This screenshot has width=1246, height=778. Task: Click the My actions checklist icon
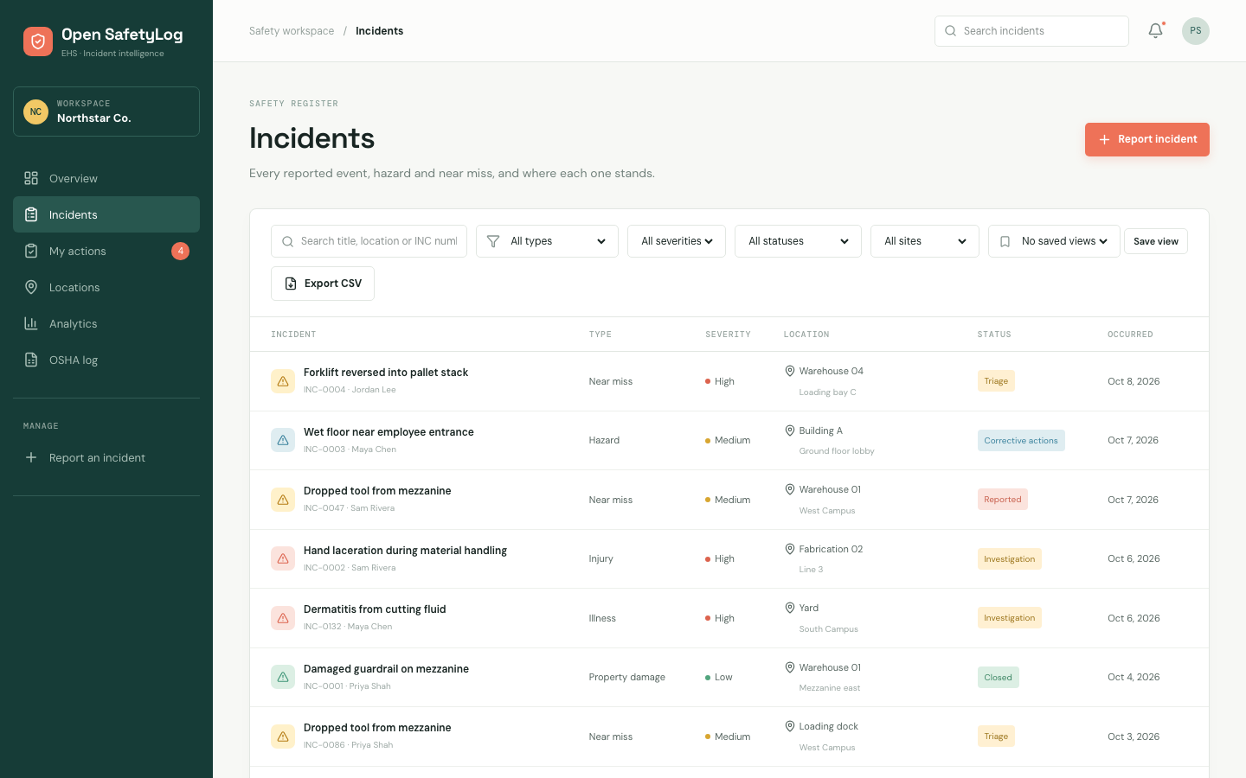tap(31, 251)
